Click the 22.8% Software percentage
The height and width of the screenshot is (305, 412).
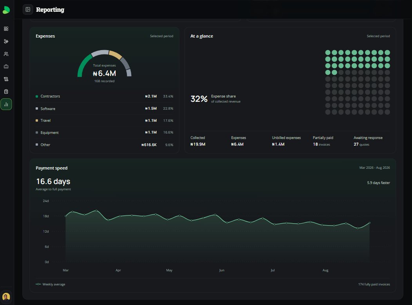[x=168, y=108]
